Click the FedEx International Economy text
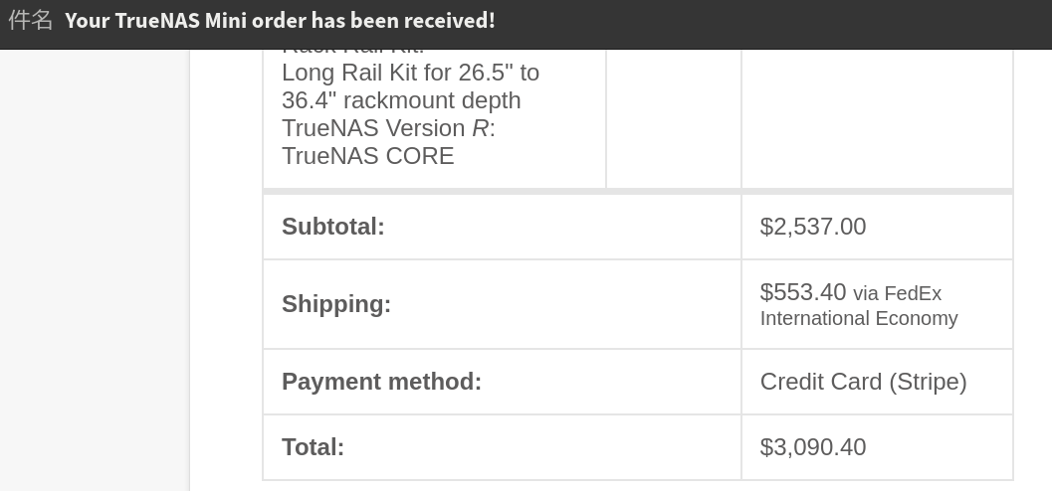 click(x=859, y=305)
